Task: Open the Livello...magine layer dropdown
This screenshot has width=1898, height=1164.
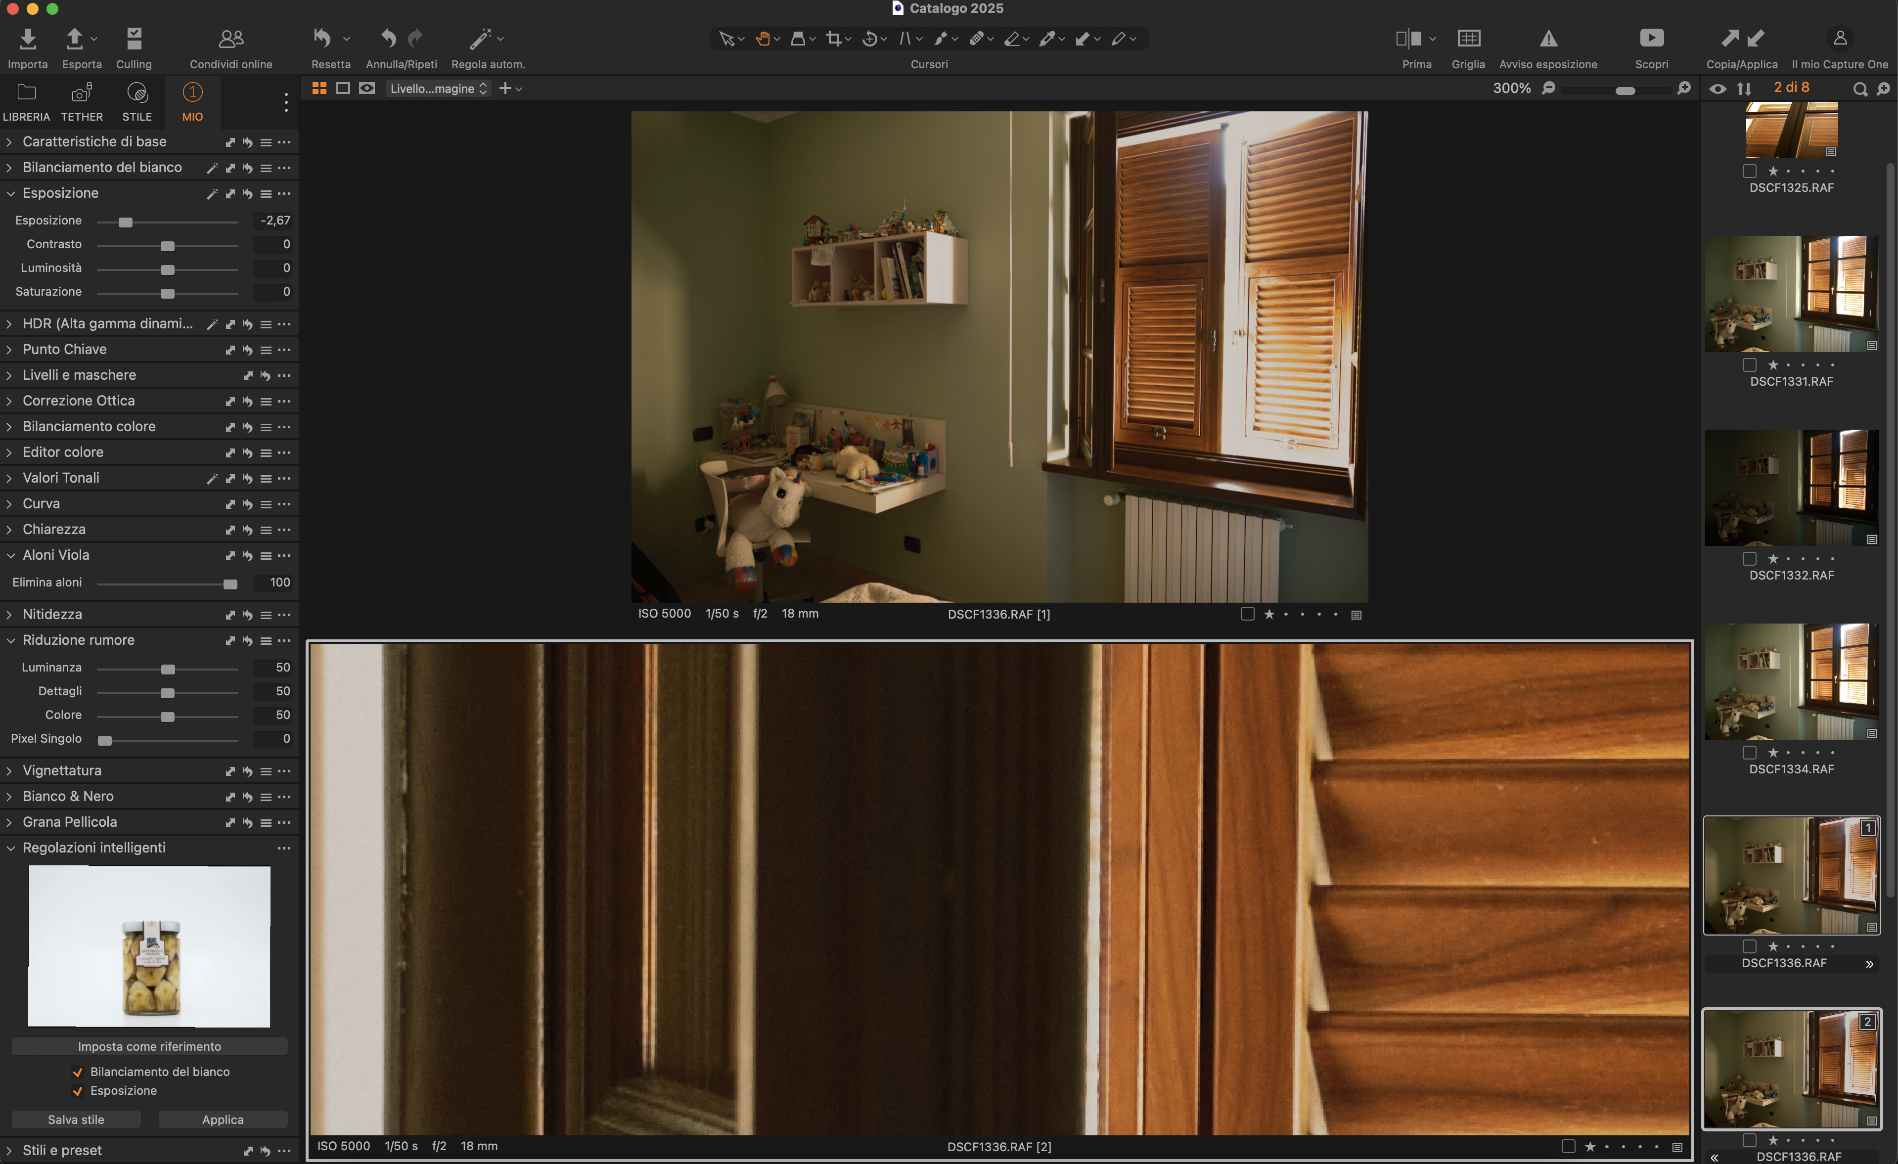Action: [x=438, y=89]
